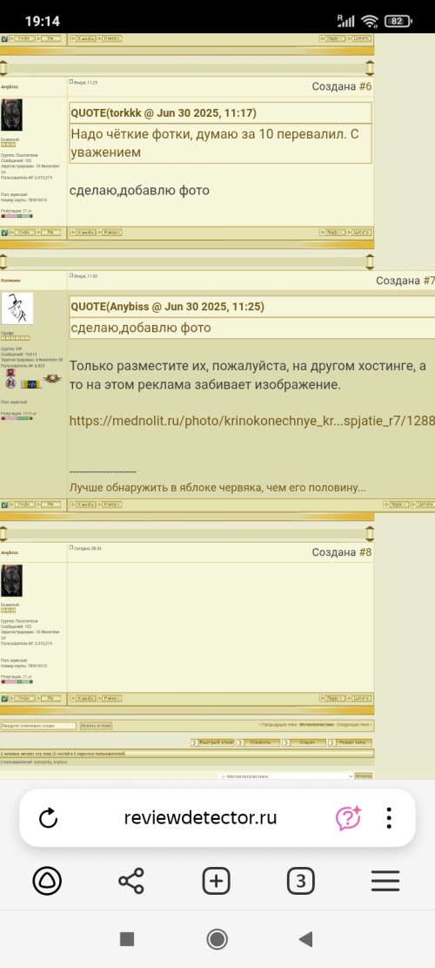Click Искать в теме search button
The height and width of the screenshot is (968, 435).
pos(96,726)
